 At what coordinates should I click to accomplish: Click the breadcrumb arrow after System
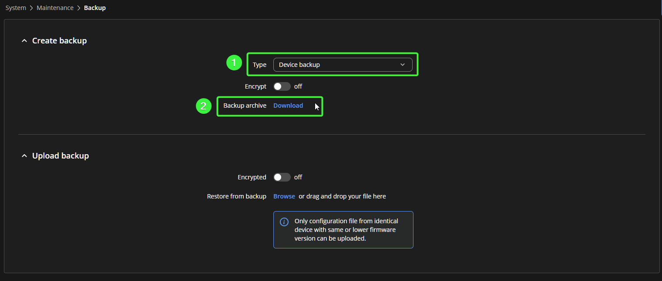click(x=31, y=8)
